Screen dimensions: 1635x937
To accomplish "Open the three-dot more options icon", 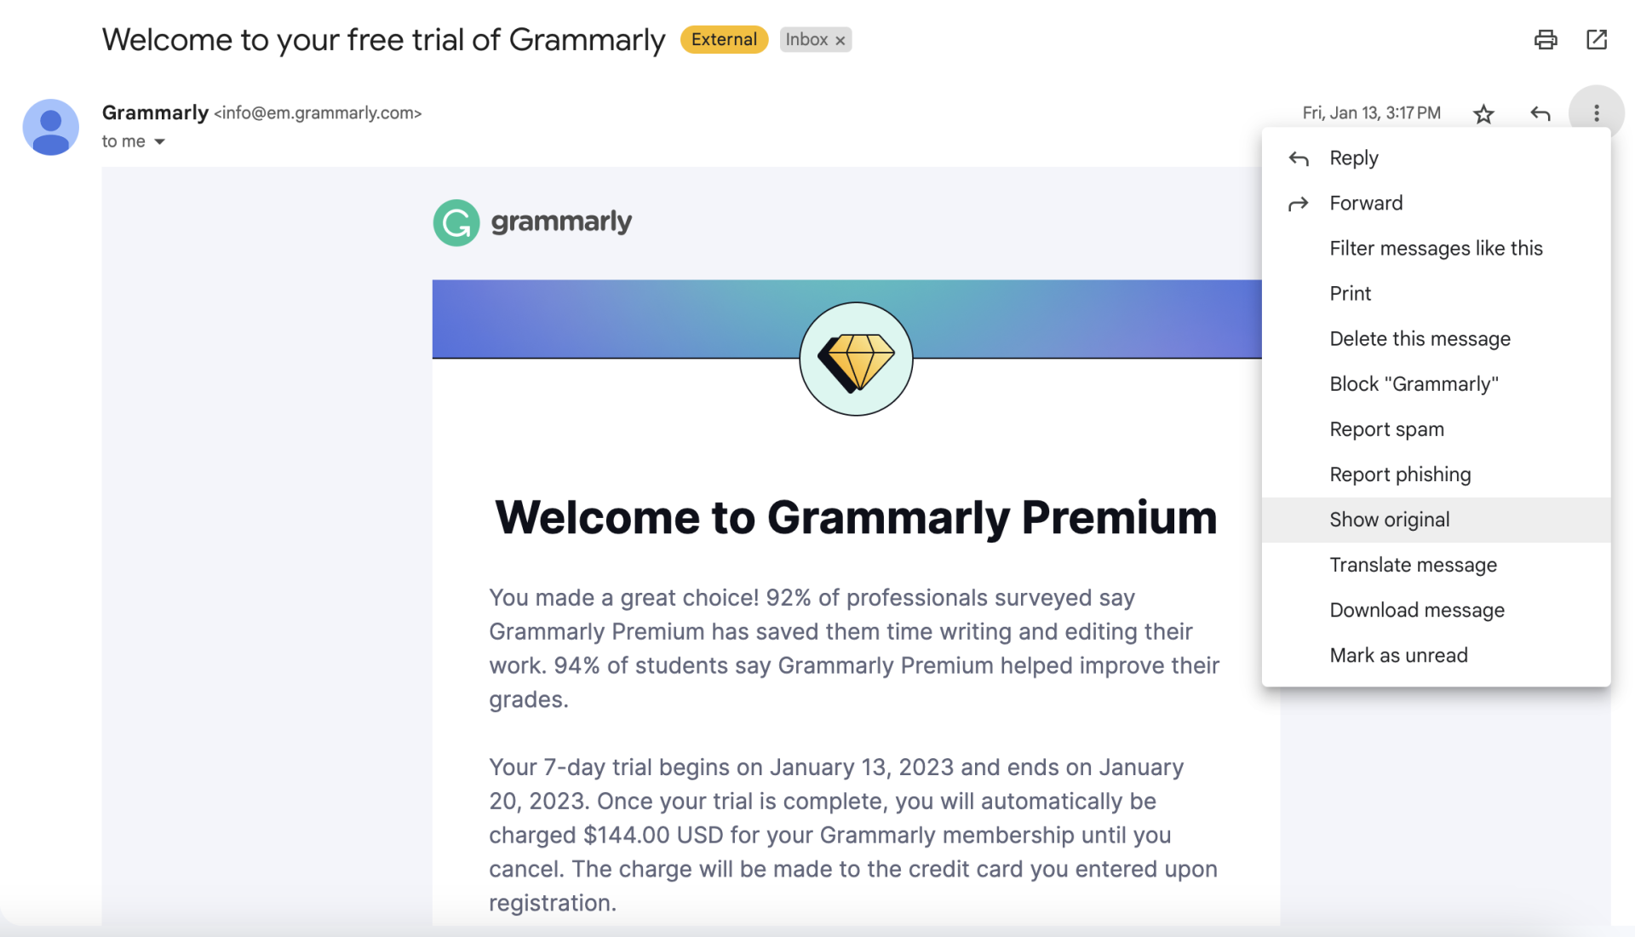I will point(1596,112).
